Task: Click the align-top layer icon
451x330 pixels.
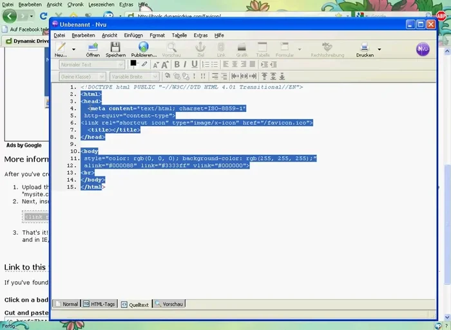Action: (x=264, y=76)
